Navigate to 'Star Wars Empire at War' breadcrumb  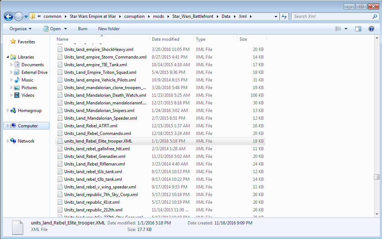click(92, 16)
